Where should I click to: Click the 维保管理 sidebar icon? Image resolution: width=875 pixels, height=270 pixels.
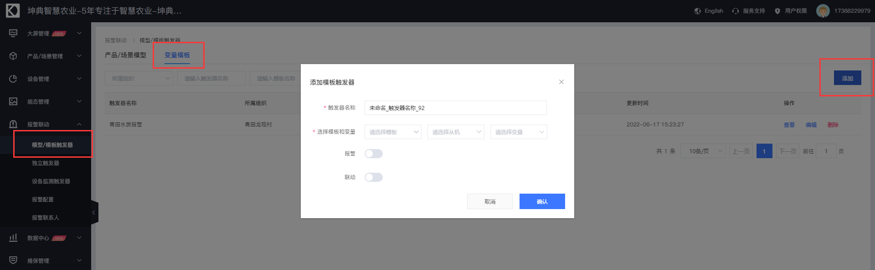pyautogui.click(x=13, y=260)
